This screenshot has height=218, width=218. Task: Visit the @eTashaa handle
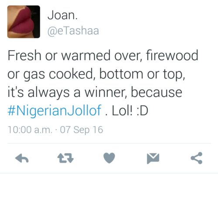73,31
